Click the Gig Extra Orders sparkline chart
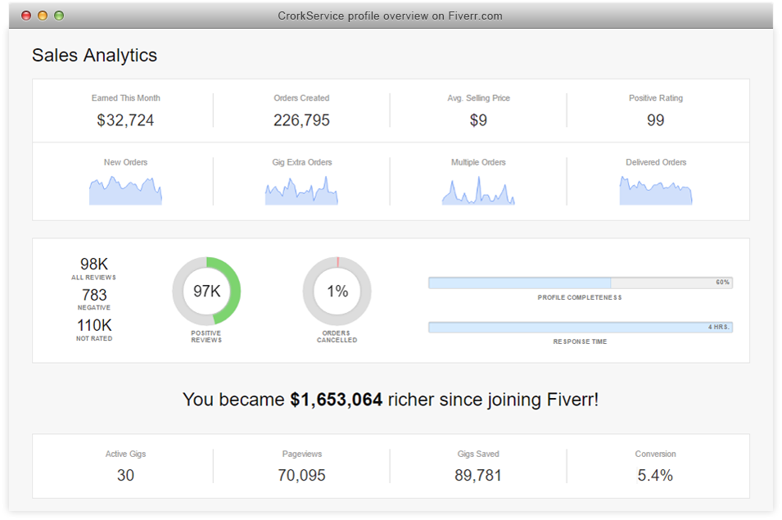The image size is (782, 520). coord(301,192)
